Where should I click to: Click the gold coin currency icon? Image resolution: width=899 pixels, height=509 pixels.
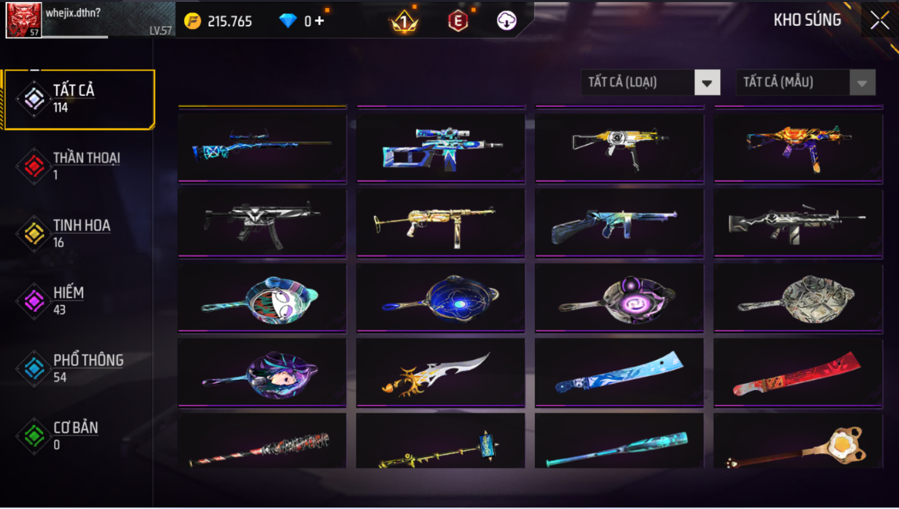point(193,21)
